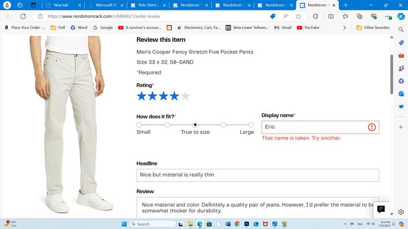Select the True to size radio button

point(195,125)
